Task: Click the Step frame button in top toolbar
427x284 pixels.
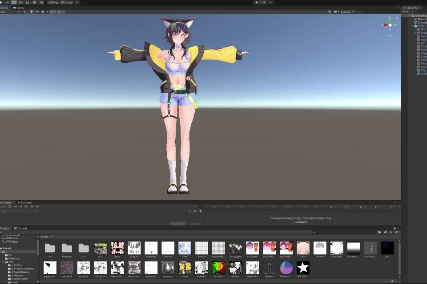Action: (x=270, y=3)
